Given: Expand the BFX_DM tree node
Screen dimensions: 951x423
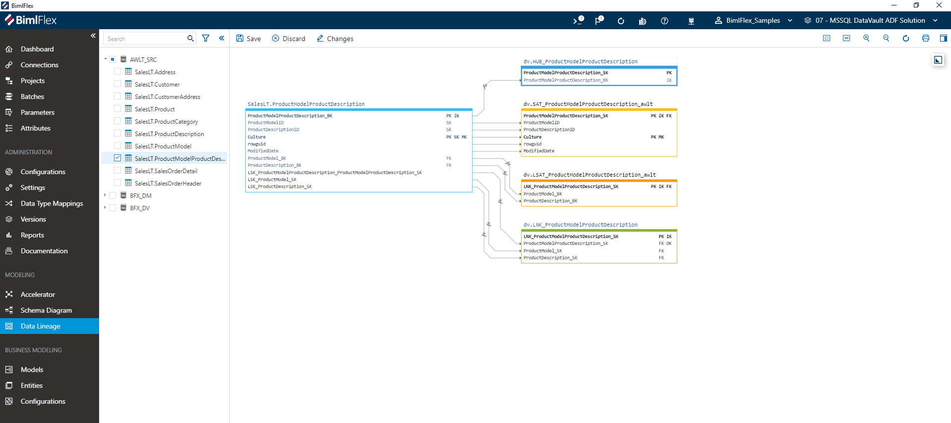Looking at the screenshot, I should click(x=105, y=195).
